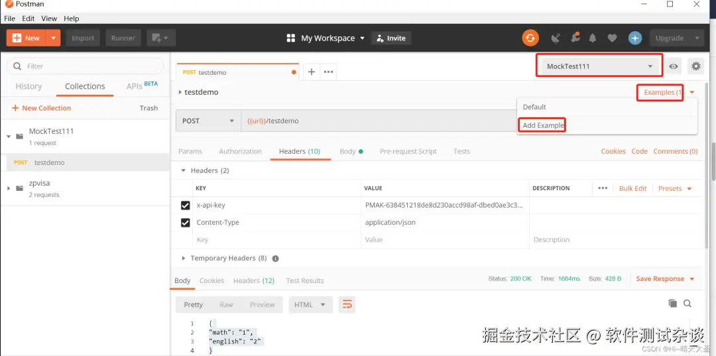
Task: Click the collections Filter search field
Action: (x=85, y=66)
